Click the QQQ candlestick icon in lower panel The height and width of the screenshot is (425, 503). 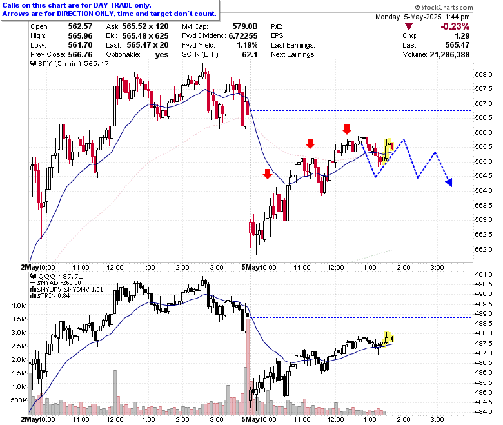[33, 276]
